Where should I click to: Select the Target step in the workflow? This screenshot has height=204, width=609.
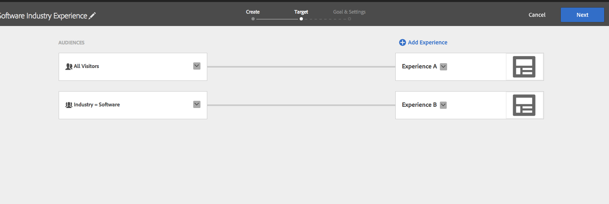pos(301,12)
